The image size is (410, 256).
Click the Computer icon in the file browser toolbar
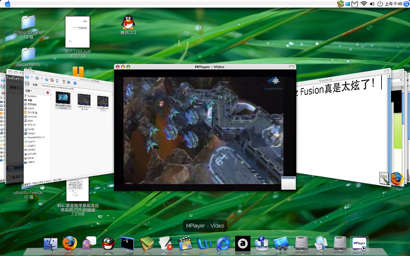[69, 82]
